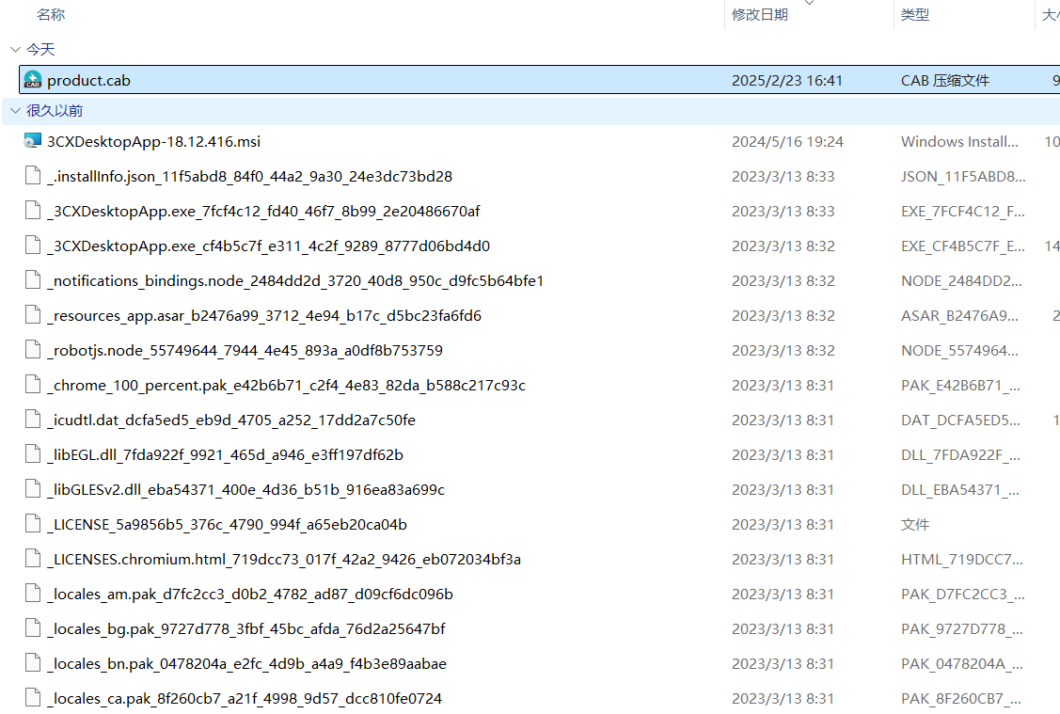Click the type cell Windows Install...
This screenshot has height=714, width=1060.
959,141
